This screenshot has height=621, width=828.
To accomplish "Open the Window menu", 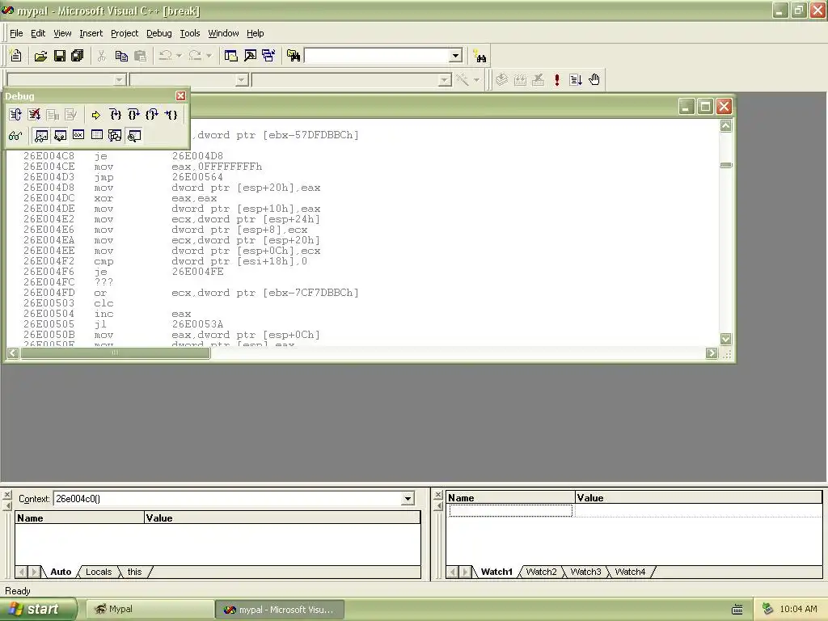I will coord(223,33).
